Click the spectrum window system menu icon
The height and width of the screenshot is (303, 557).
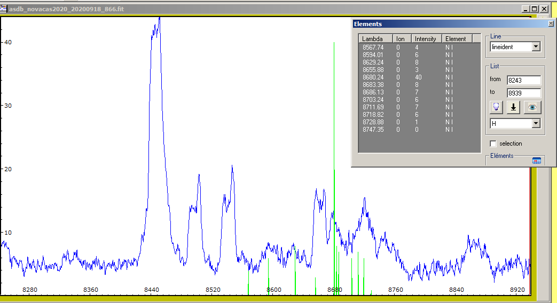click(4, 9)
